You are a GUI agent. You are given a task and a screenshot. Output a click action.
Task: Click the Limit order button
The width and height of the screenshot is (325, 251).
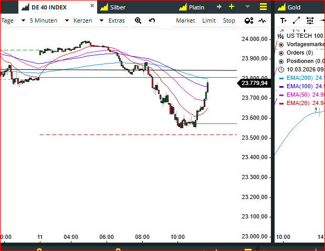pos(209,20)
